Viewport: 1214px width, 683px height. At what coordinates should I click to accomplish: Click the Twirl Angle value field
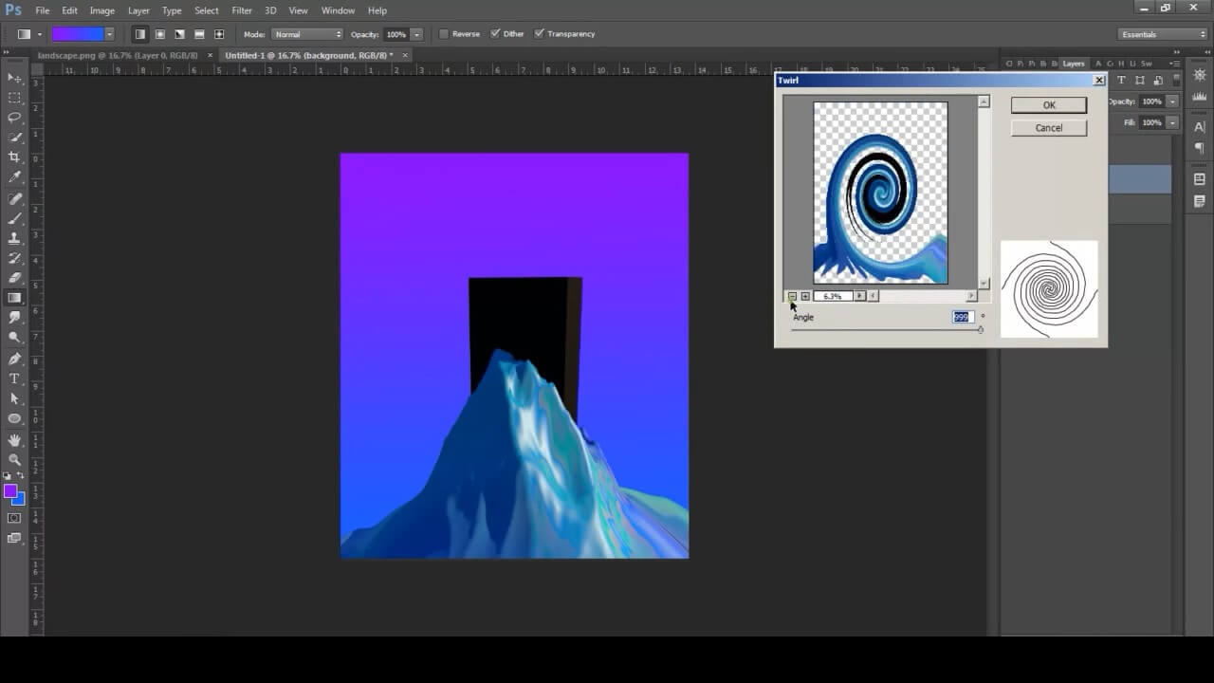click(x=963, y=317)
